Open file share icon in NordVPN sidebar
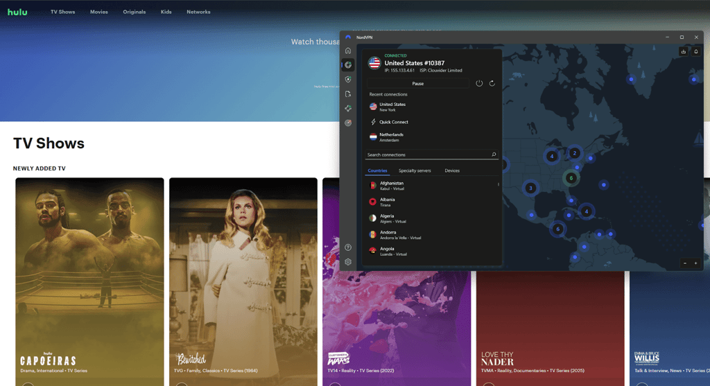This screenshot has height=386, width=710. coord(348,94)
